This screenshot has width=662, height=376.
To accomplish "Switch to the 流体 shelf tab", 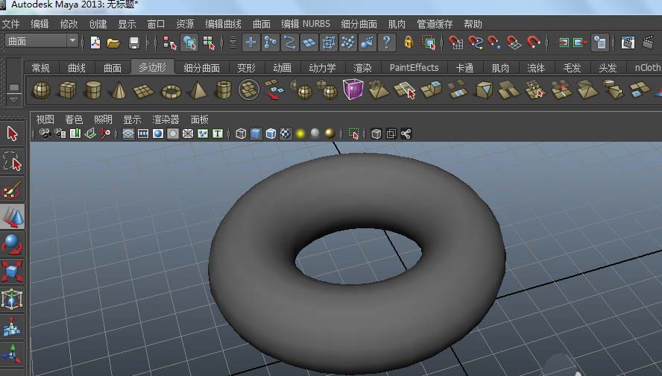I will coord(536,68).
